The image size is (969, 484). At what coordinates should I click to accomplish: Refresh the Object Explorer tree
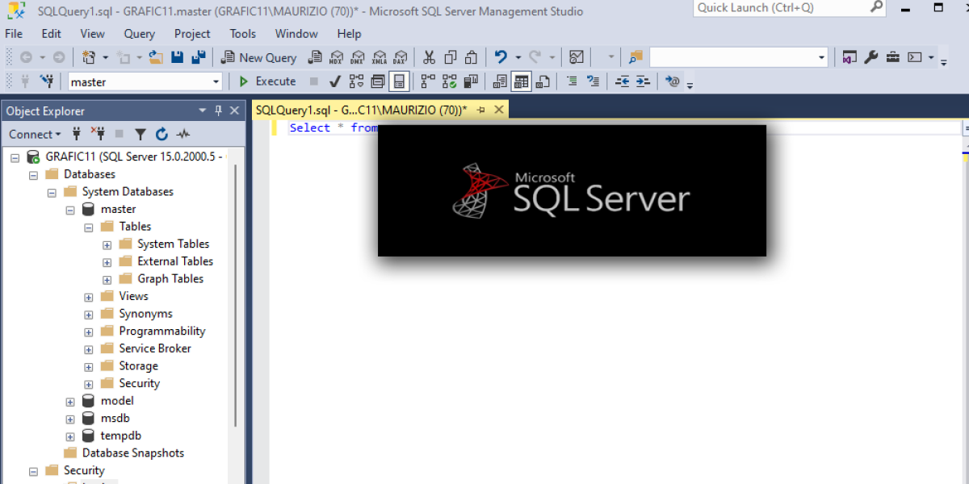[161, 135]
